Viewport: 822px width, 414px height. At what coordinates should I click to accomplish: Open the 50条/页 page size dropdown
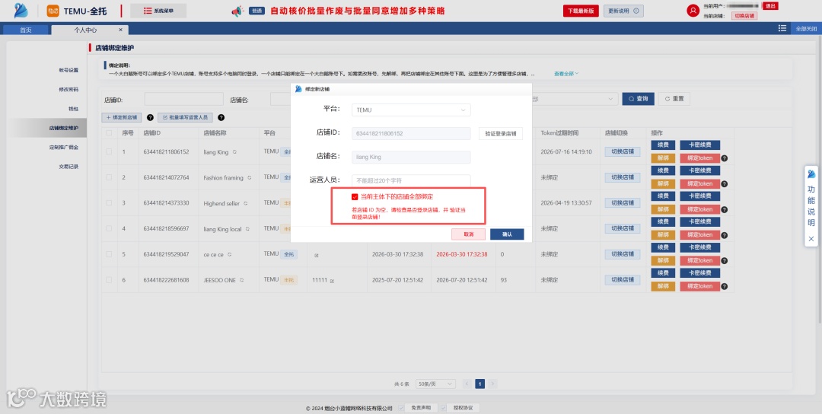click(x=435, y=384)
